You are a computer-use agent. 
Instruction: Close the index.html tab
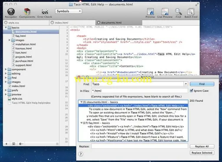[52, 23]
